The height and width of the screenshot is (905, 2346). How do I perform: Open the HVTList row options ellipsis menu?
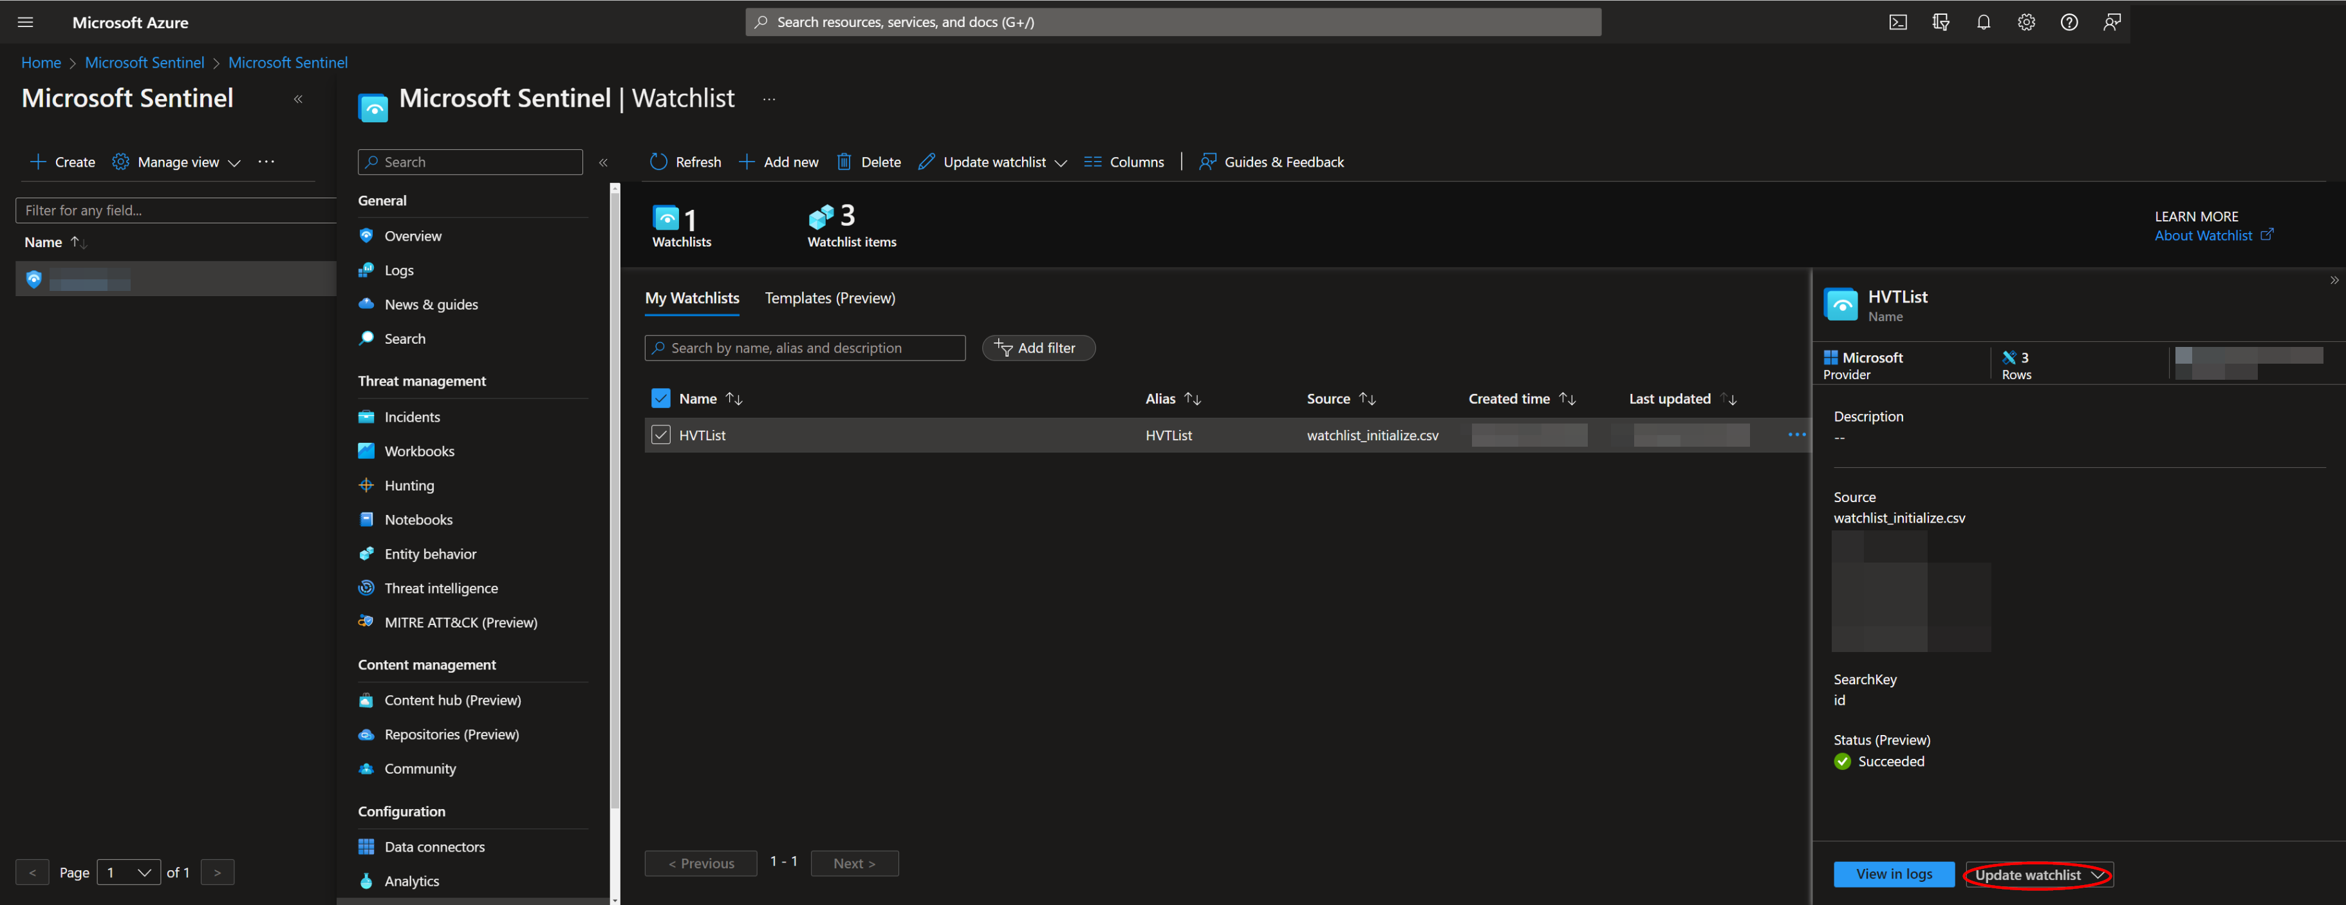(x=1797, y=434)
